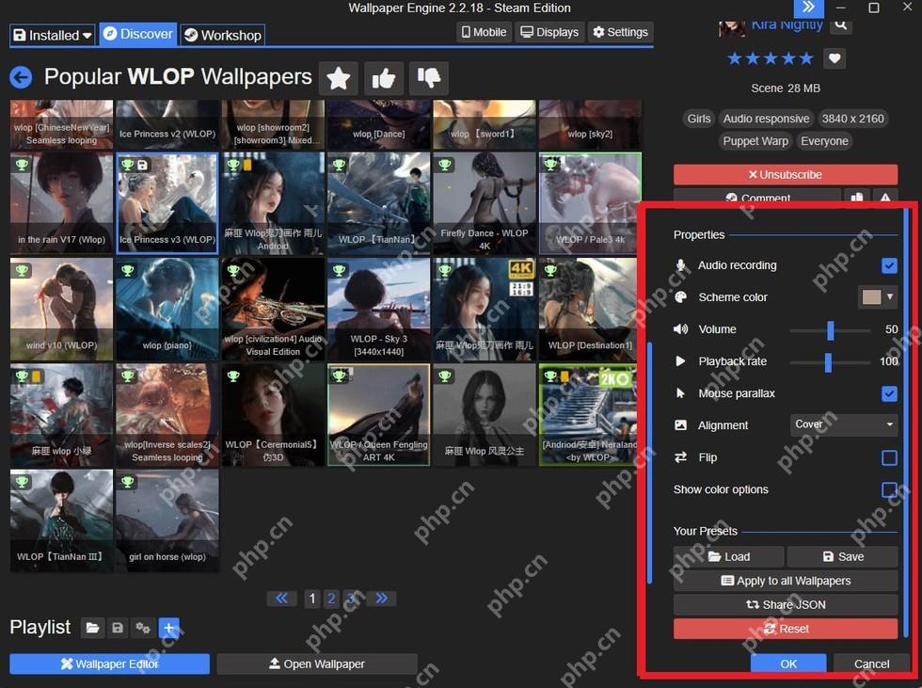Click the heart favorite icon beside rating stars
Viewport: 922px width, 688px height.
click(835, 58)
